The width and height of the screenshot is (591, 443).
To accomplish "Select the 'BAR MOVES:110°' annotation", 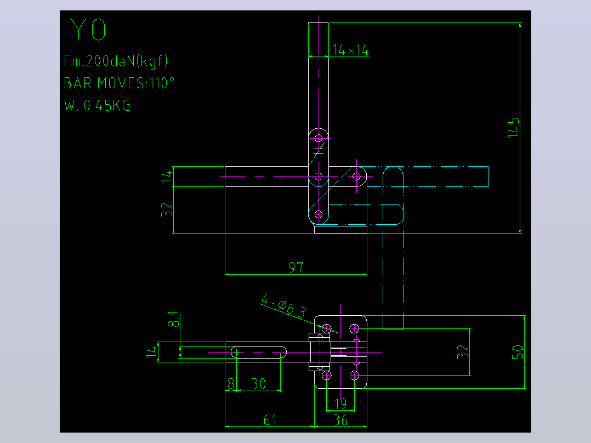I will (x=119, y=83).
